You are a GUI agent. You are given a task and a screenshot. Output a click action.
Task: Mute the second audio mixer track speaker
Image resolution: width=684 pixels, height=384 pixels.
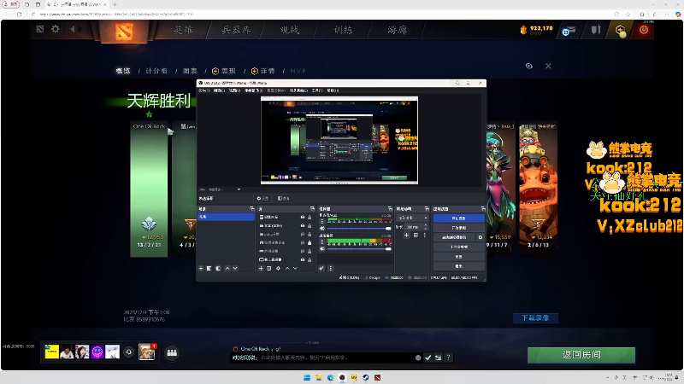(322, 248)
